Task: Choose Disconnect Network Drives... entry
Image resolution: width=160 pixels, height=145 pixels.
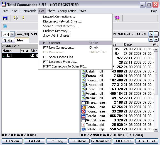Action: tap(75, 21)
